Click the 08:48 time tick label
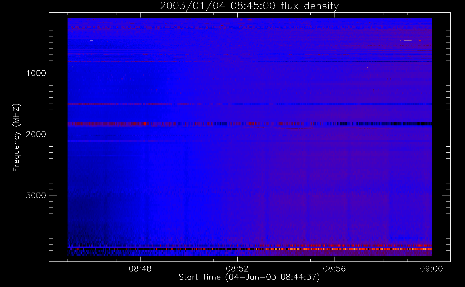This screenshot has height=287, width=465. 140,269
